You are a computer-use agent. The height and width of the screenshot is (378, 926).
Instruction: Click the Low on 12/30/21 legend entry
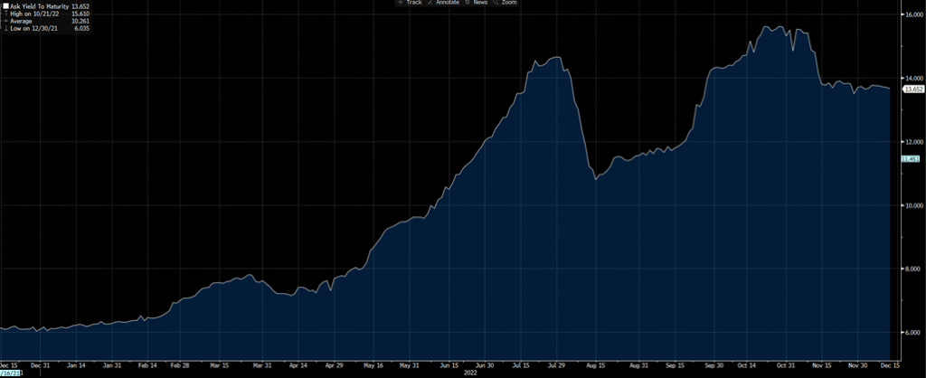tap(31, 27)
